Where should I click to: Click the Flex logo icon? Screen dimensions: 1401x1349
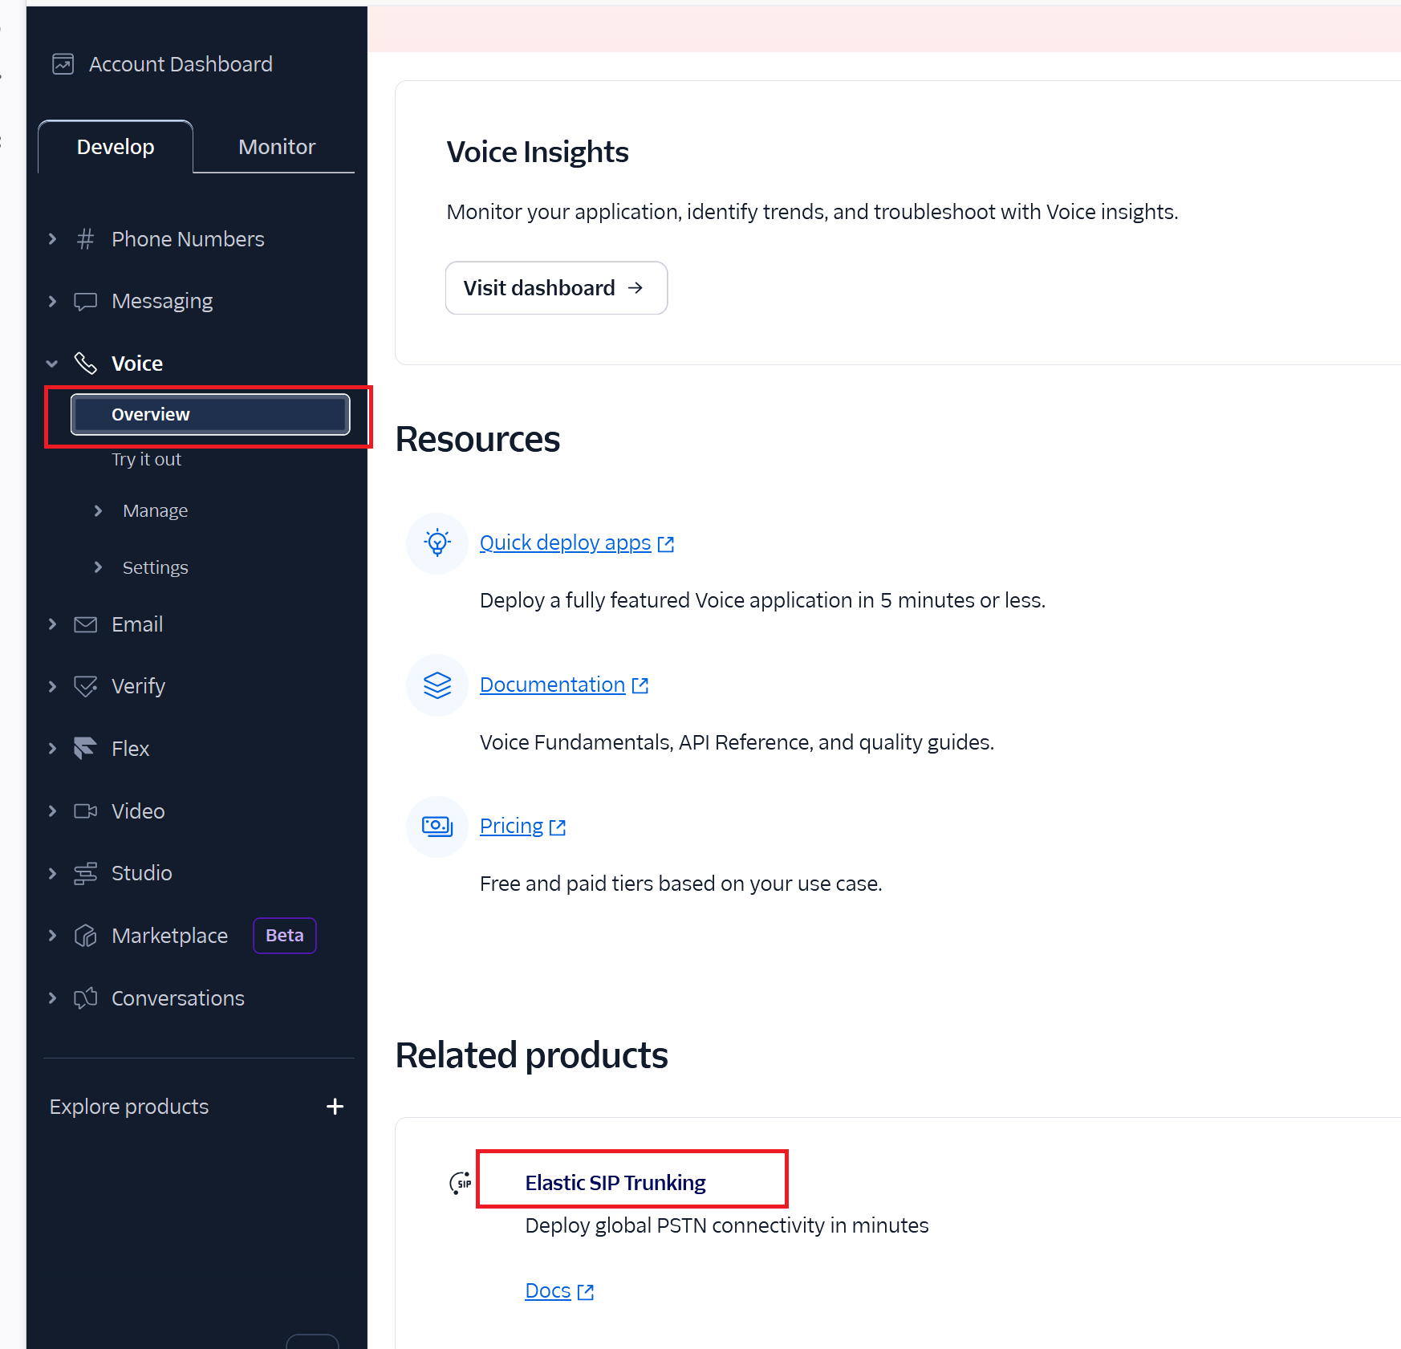[85, 748]
